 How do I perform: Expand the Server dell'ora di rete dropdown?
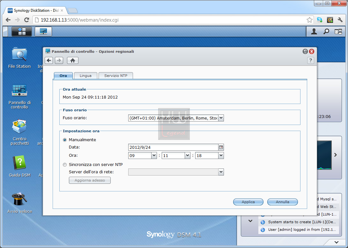[221, 172]
